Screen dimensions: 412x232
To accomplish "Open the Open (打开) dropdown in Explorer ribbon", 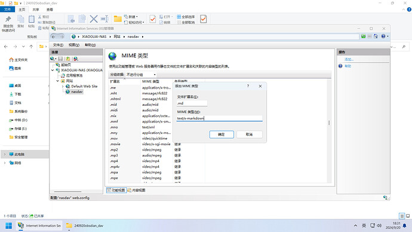I will (x=166, y=17).
